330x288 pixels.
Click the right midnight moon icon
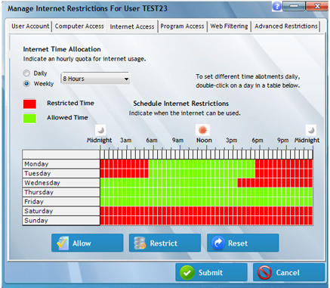[x=311, y=130]
